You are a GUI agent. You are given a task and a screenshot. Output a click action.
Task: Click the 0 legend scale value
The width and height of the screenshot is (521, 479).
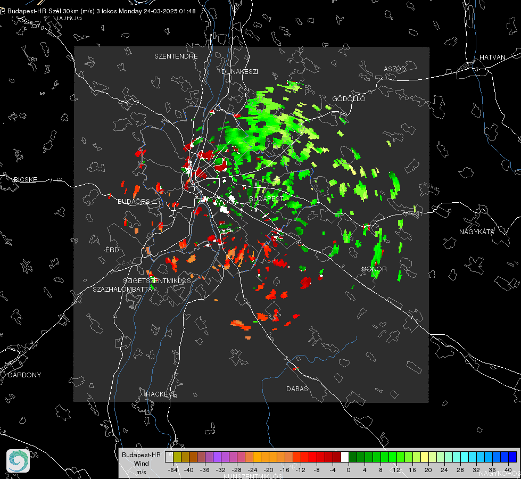click(x=348, y=470)
